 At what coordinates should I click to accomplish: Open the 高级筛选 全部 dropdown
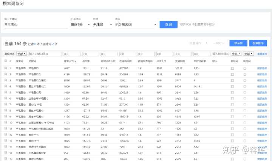pyautogui.click(x=22, y=54)
